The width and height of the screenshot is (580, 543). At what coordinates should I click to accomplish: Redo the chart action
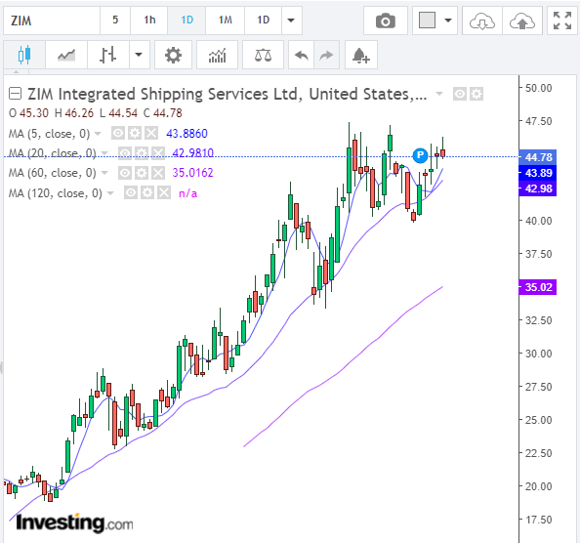tap(326, 55)
